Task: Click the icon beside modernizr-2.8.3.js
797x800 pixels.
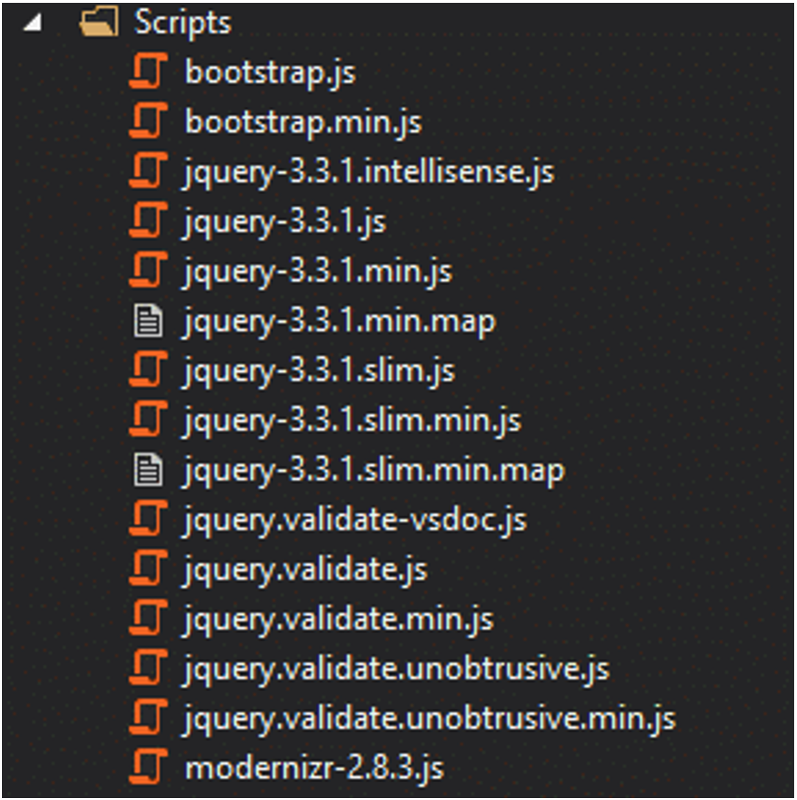Action: 148,768
